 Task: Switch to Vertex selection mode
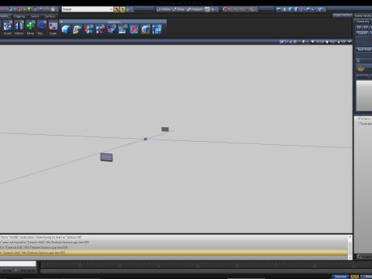[x=164, y=9]
